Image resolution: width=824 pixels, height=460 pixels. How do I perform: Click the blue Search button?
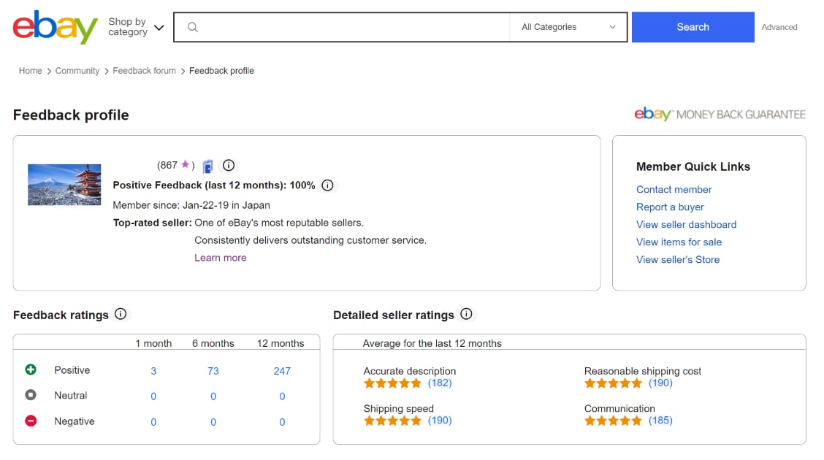coord(693,27)
